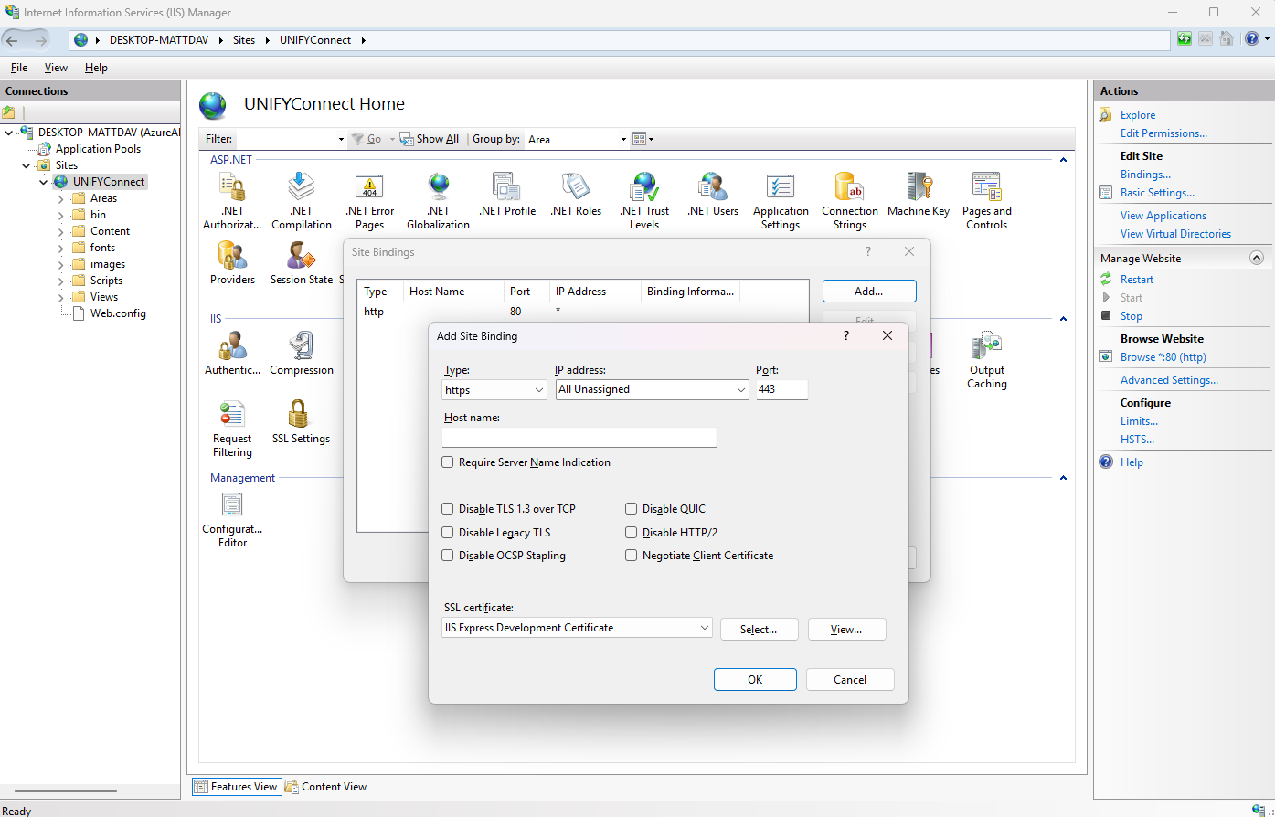Open the binding Type dropdown
Image resolution: width=1275 pixels, height=817 pixels.
494,390
